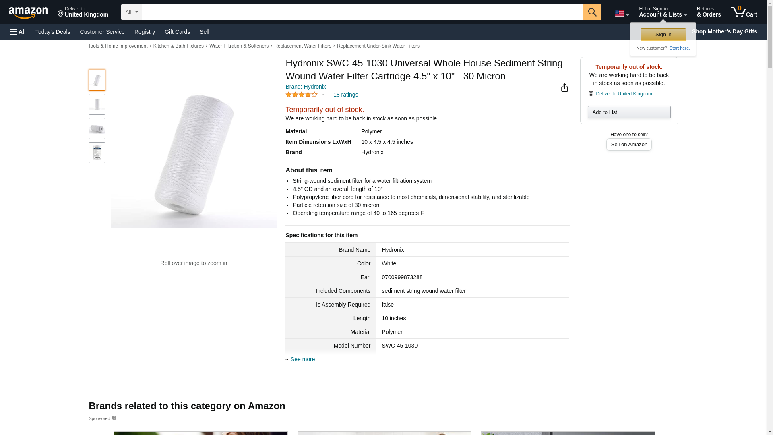Click the share icon
Screen dimensions: 773x435
[x=564, y=88]
